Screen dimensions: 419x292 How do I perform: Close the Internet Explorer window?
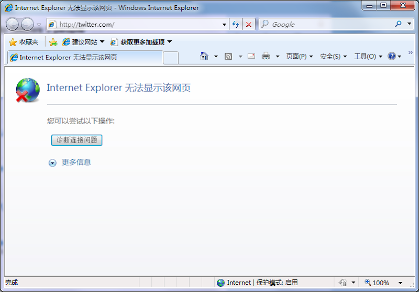(x=403, y=5)
